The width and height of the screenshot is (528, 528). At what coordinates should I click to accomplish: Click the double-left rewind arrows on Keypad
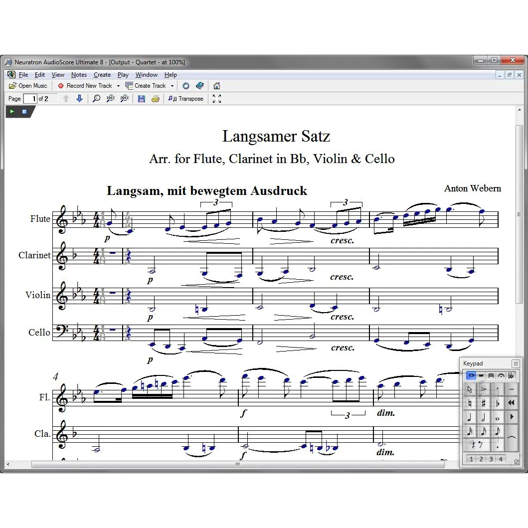(x=512, y=403)
